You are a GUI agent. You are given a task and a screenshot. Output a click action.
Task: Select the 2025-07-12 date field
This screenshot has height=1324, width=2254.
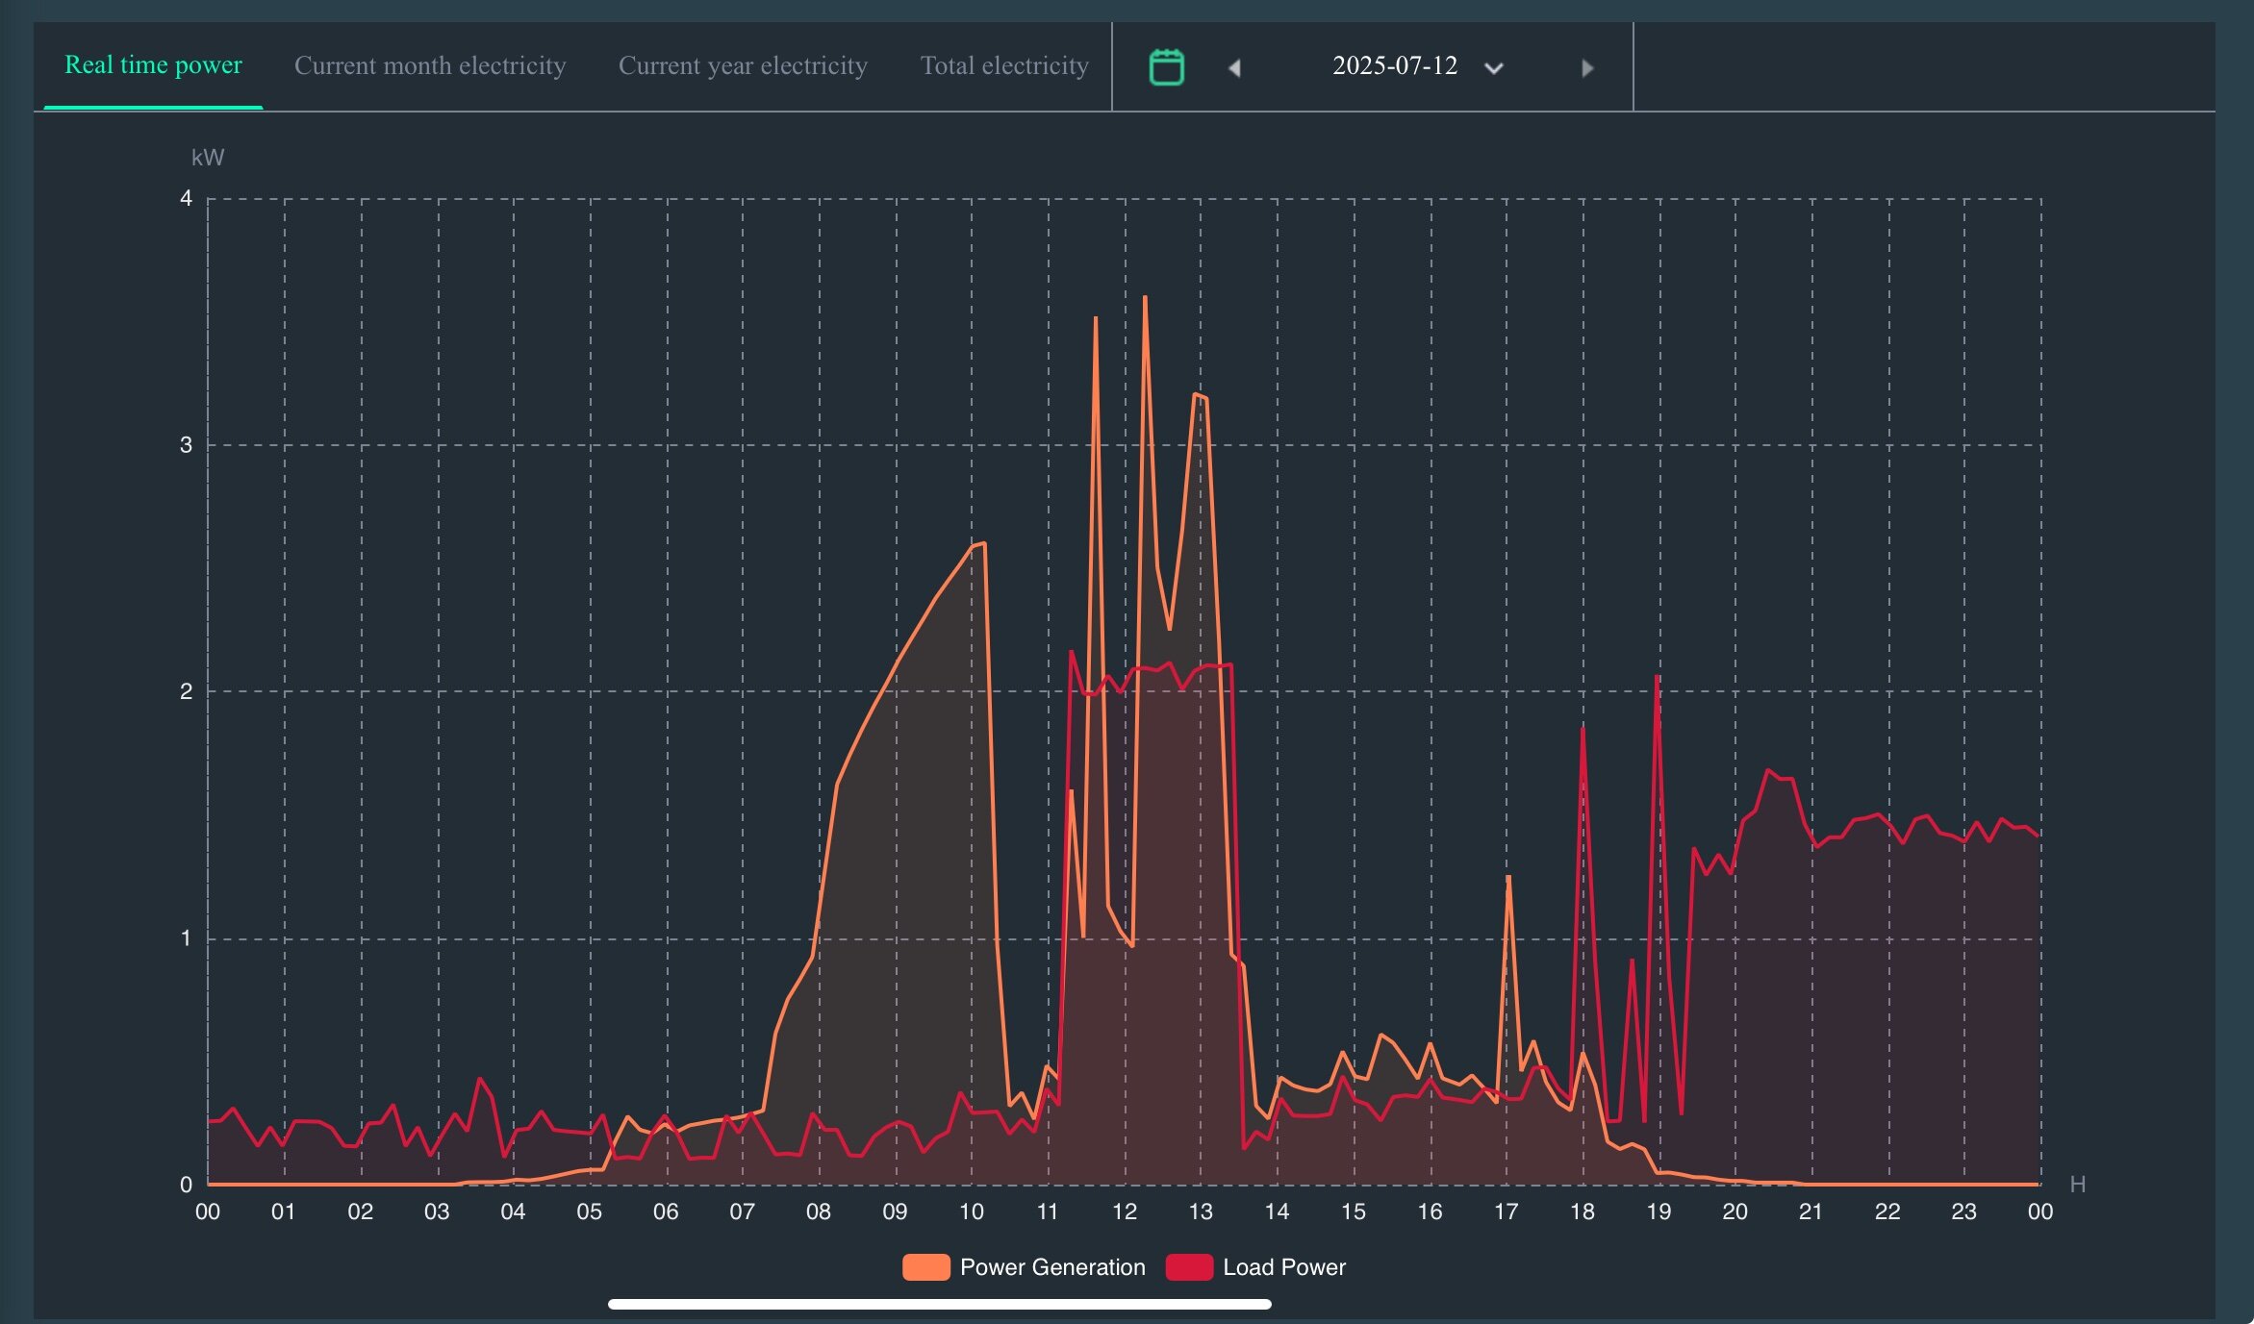point(1395,65)
